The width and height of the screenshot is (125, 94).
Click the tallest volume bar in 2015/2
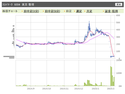click(111, 76)
